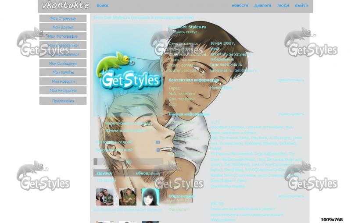Open диалоги in header
The image size is (351, 223).
tap(262, 6)
